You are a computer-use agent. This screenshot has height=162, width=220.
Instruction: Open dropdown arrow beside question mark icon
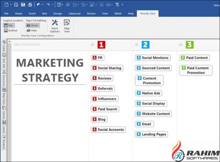[x=62, y=5]
